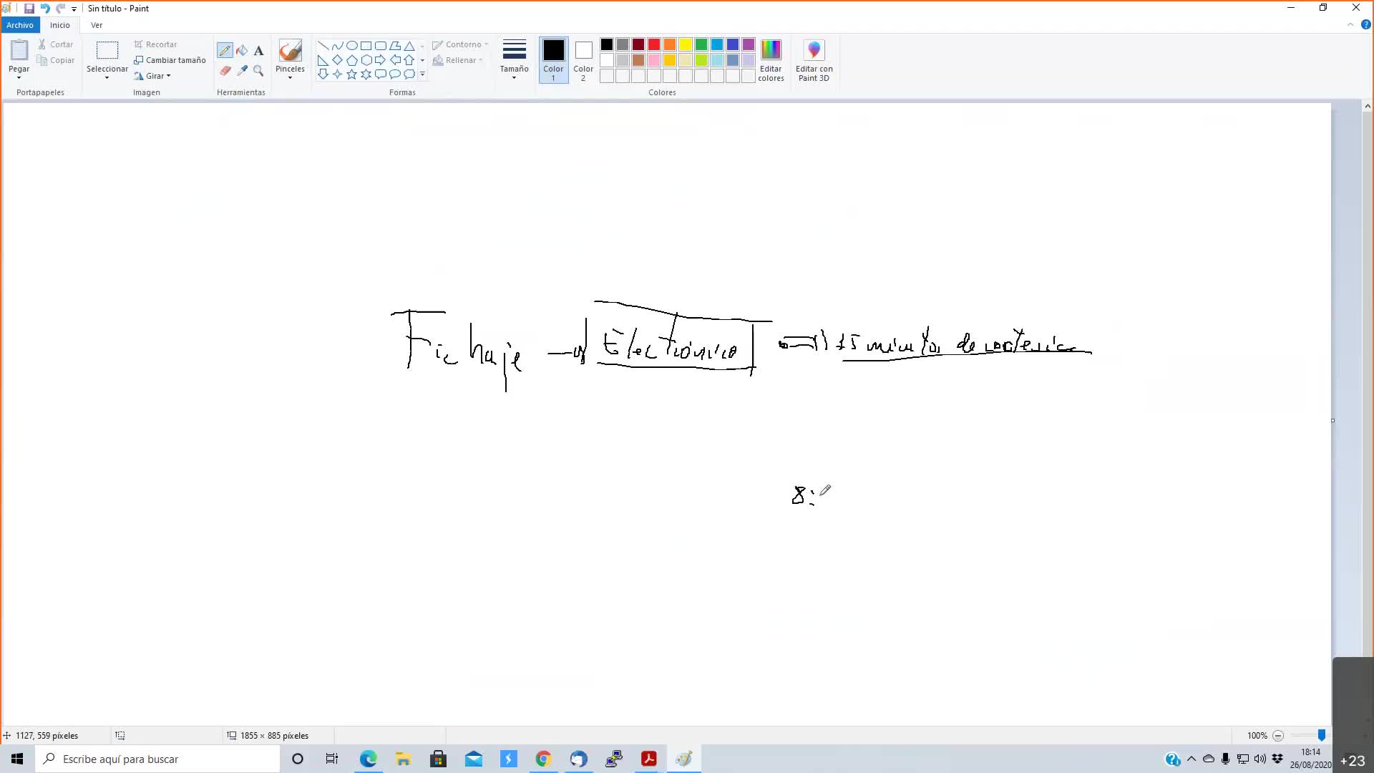Show hidden system tray icons chevron
Image resolution: width=1374 pixels, height=773 pixels.
tap(1192, 759)
